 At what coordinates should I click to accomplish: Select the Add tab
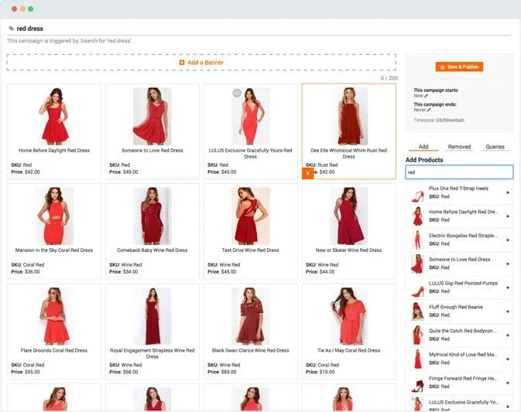(423, 147)
